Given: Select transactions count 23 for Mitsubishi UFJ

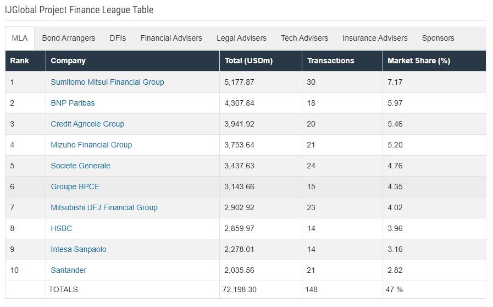Looking at the screenshot, I should point(311,207).
